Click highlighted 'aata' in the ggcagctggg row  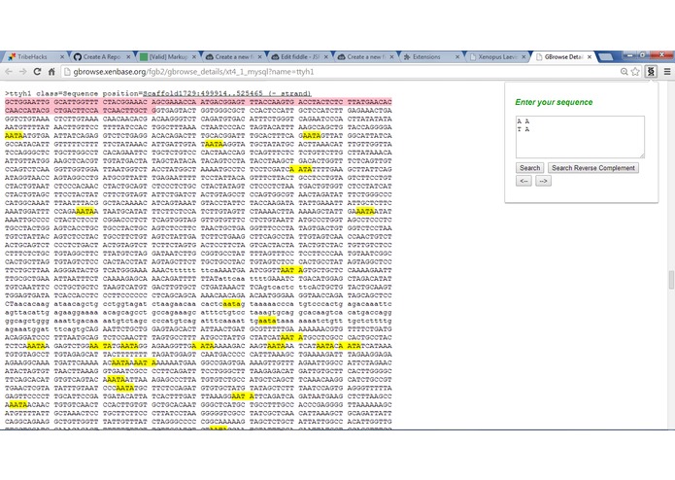[267, 321]
